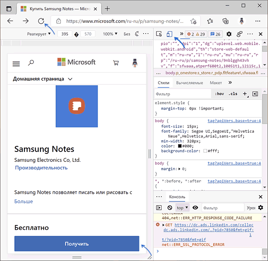This screenshot has width=268, height=261.
Task: Show the 26 issues badge
Action: point(215,34)
